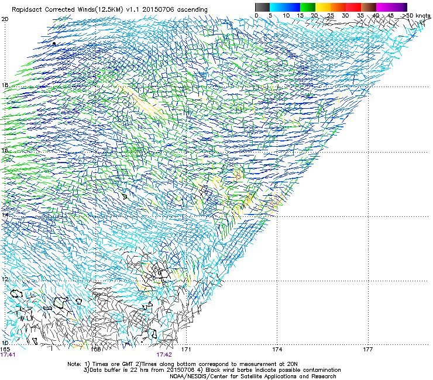Click the 'NOAA/NESDIS/Center for Satellite Applications' credit line

[x=253, y=376]
